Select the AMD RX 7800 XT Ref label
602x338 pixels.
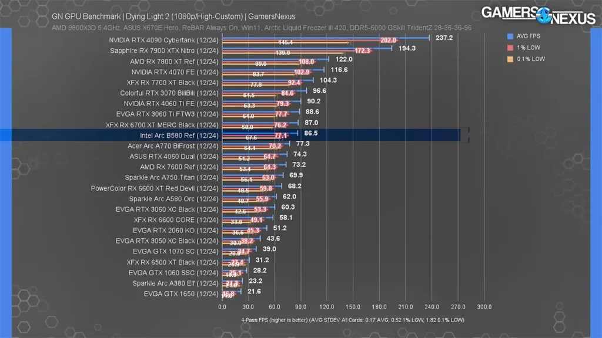(174, 61)
